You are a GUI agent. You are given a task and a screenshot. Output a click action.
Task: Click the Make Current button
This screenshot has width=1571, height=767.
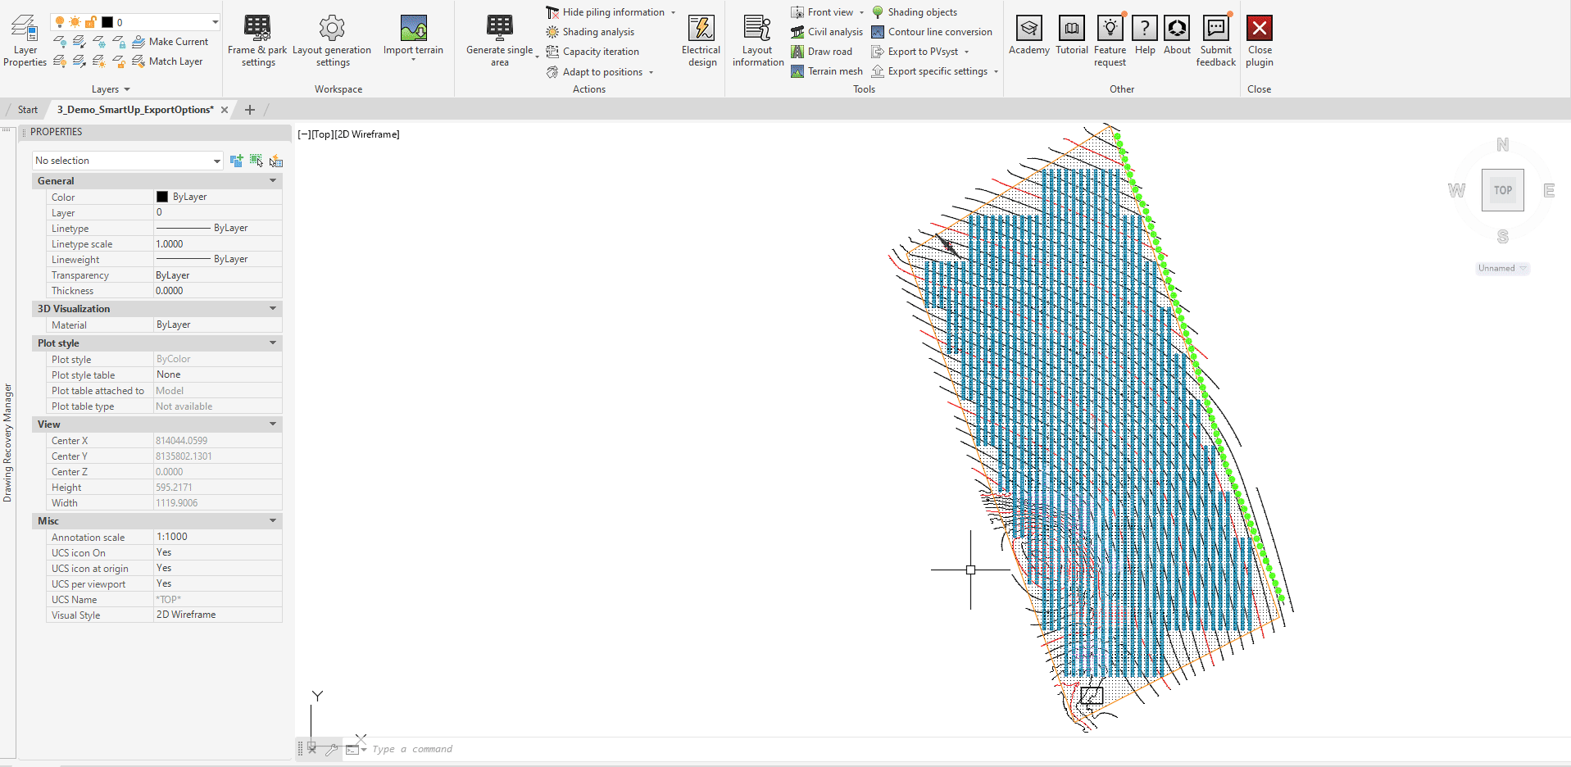170,42
